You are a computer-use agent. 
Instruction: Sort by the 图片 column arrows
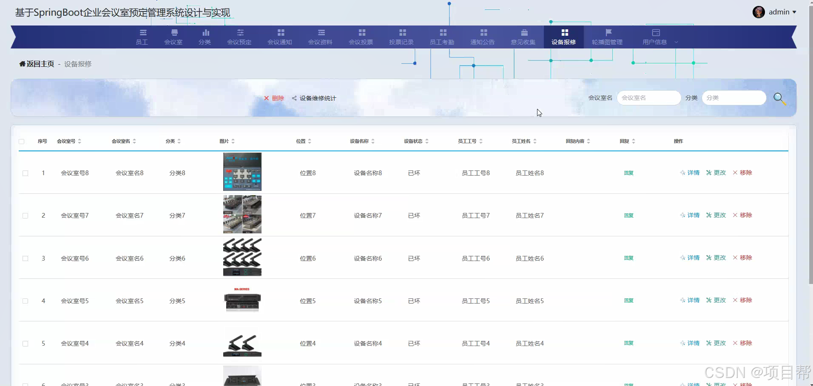[x=233, y=141]
